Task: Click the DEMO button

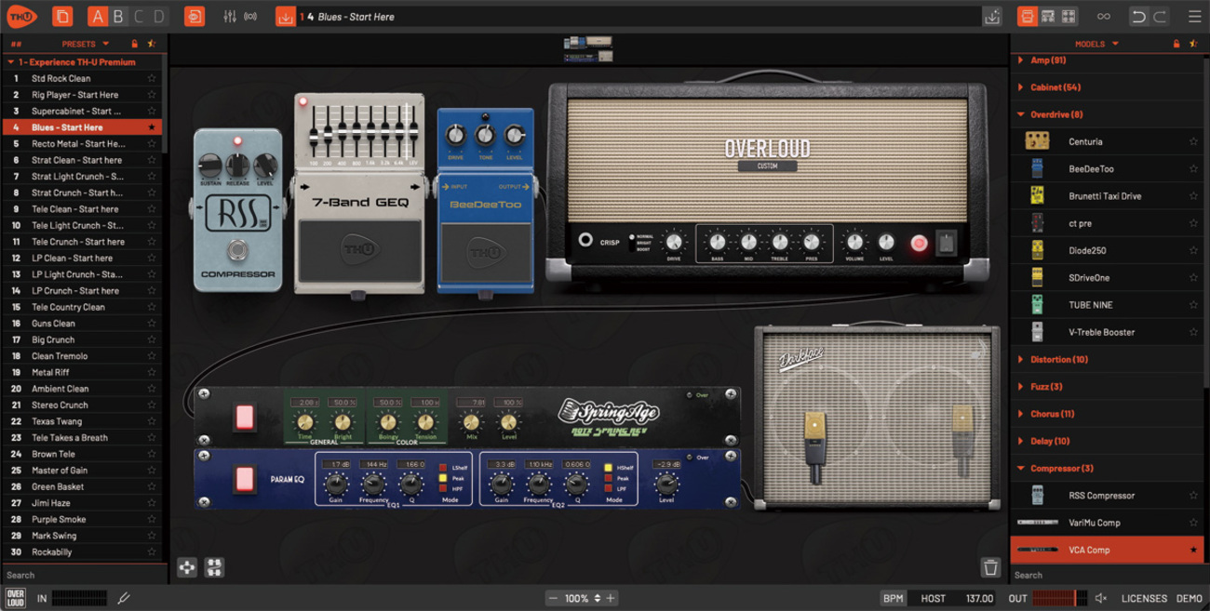Action: pos(1189,598)
